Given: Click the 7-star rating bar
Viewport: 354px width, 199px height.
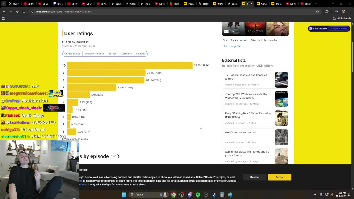Looking at the screenshot, I should point(92,88).
